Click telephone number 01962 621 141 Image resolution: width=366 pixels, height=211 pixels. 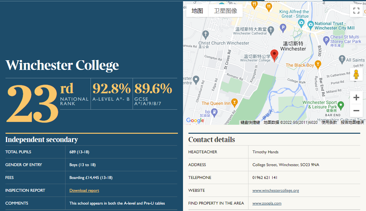coord(265,178)
